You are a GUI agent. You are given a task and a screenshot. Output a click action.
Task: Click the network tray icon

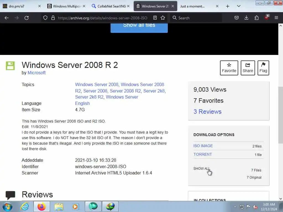pyautogui.click(x=242, y=207)
